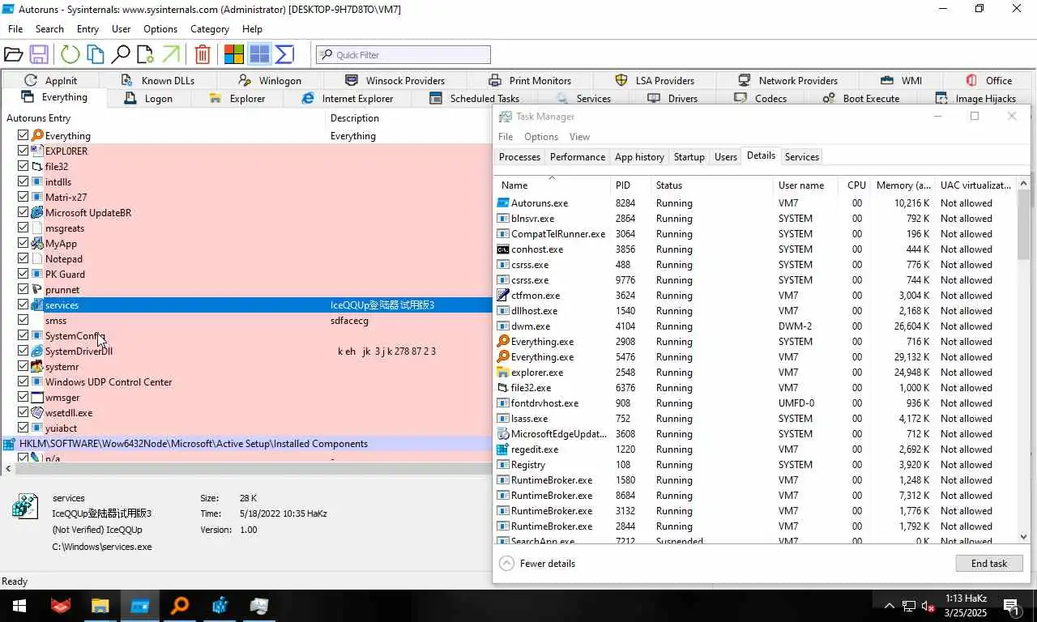
Task: Select the HKLM Installed Components registry row
Action: [x=246, y=444]
